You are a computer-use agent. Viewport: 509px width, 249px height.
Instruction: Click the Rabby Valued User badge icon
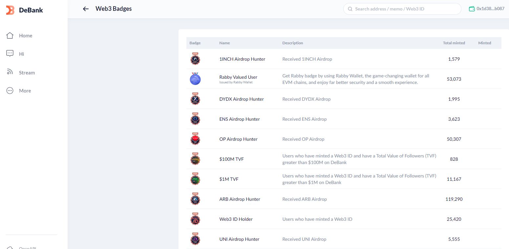(x=195, y=79)
